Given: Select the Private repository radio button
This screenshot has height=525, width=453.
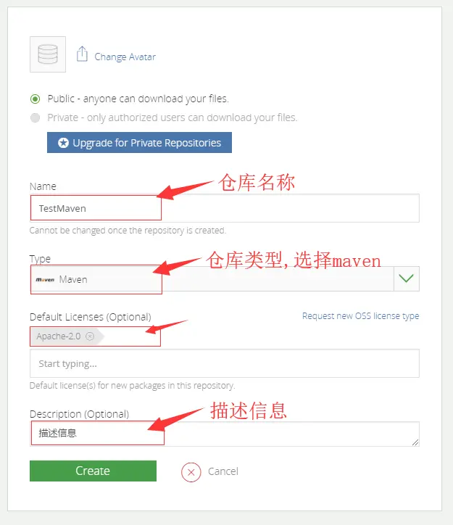Looking at the screenshot, I should (x=35, y=118).
